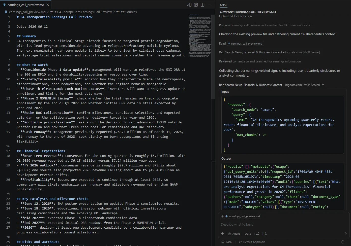Click the MCP server warning icon
The width and height of the screenshot is (351, 246).
click(265, 234)
